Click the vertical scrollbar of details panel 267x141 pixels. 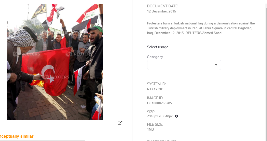click(x=266, y=73)
